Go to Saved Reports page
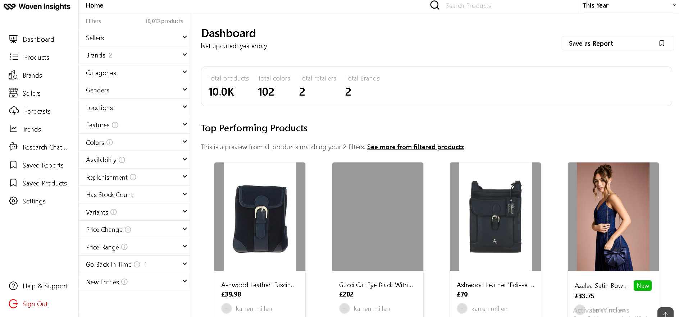This screenshot has height=317, width=679. 43,165
